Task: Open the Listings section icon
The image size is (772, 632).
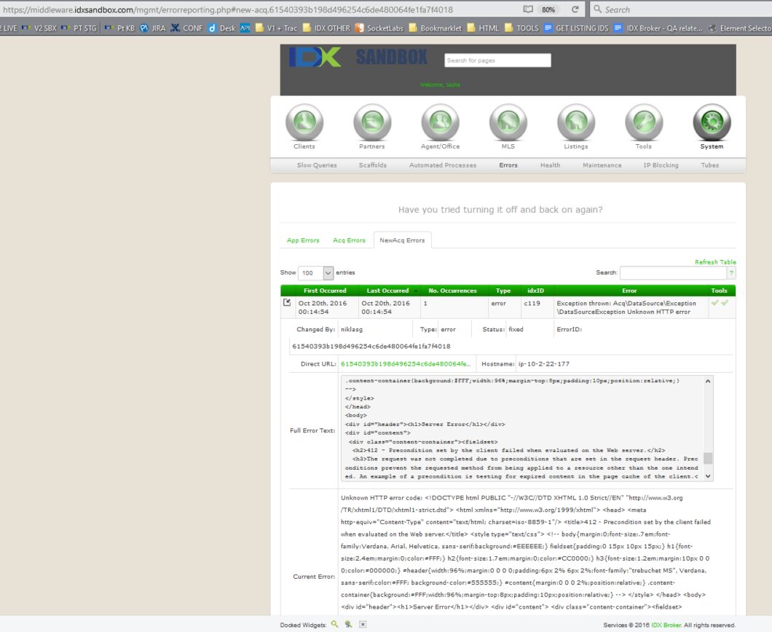Action: (x=576, y=122)
